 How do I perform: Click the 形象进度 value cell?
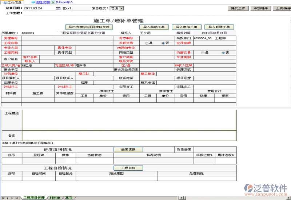[x=215, y=150]
